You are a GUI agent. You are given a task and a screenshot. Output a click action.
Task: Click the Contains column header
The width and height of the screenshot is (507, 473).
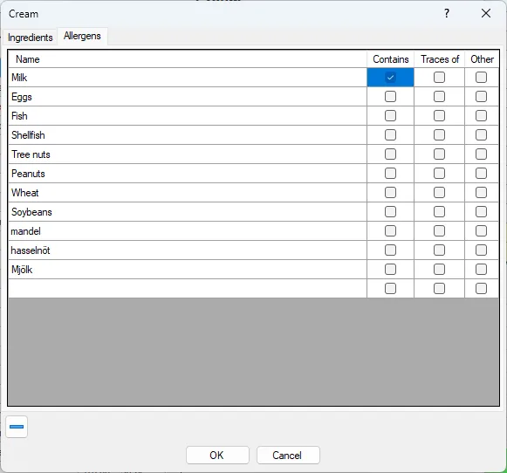[x=391, y=59]
